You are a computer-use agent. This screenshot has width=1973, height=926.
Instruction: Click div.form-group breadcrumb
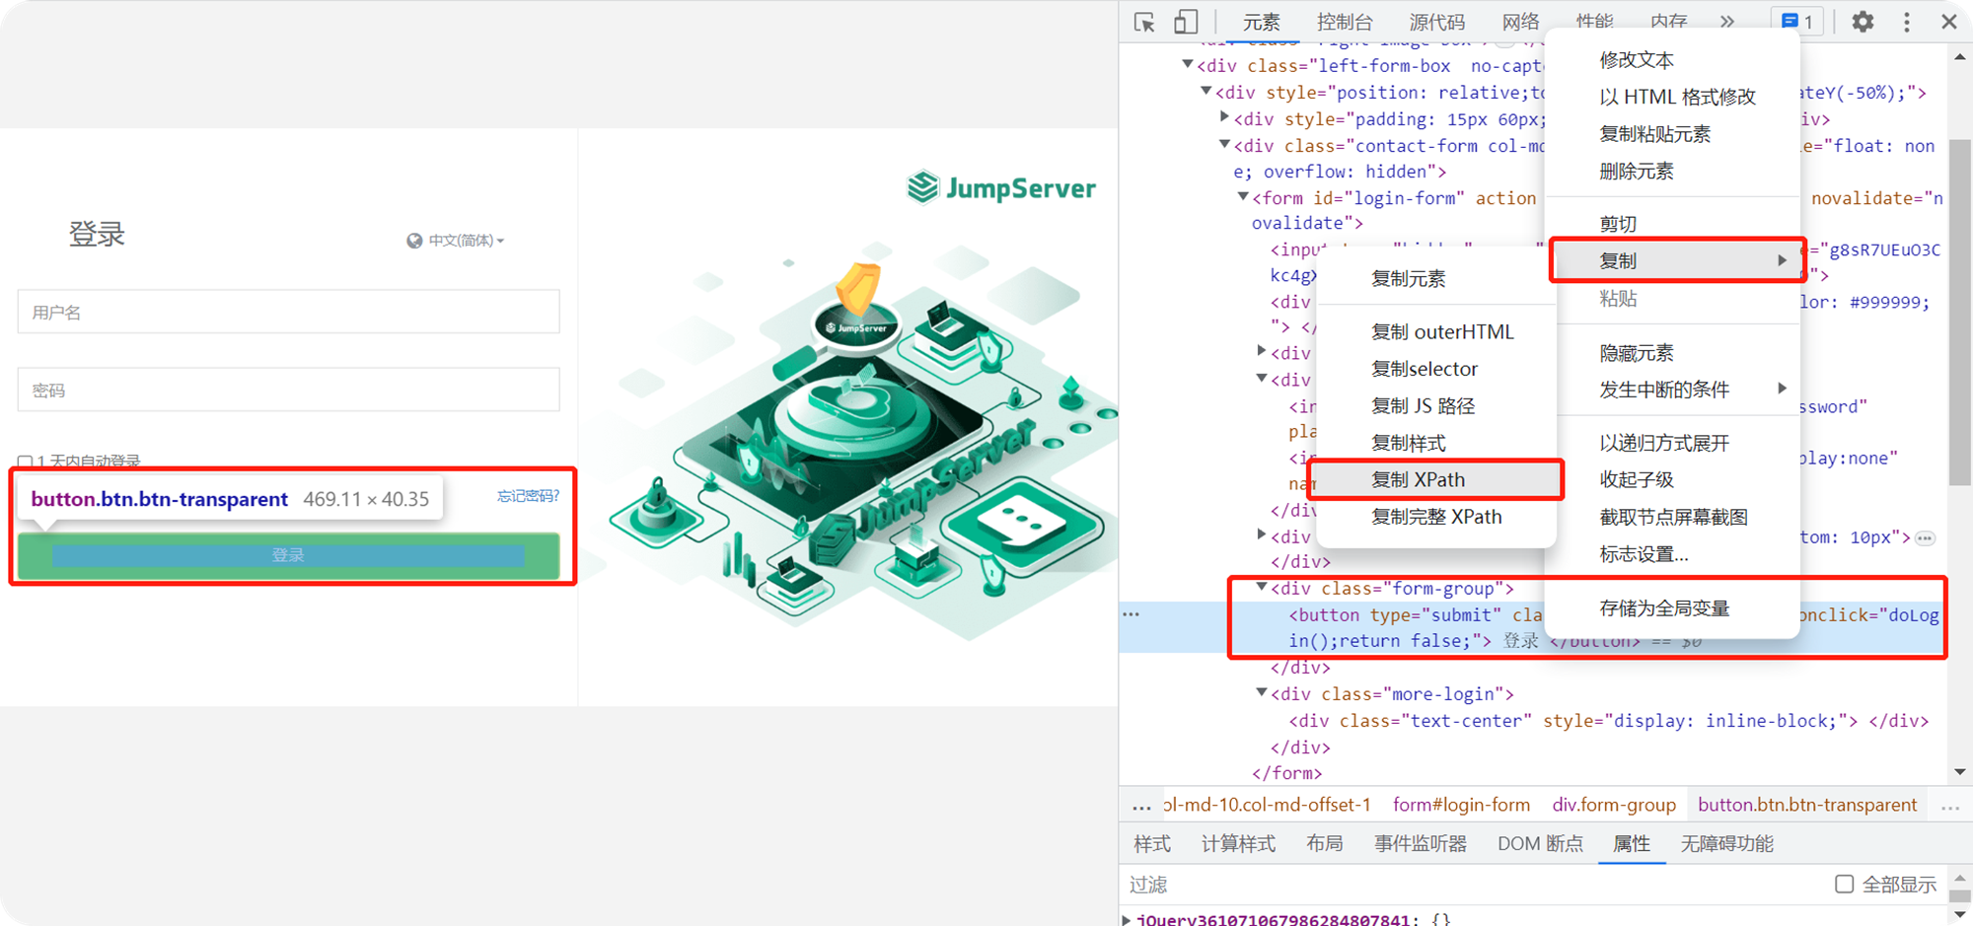tap(1614, 805)
